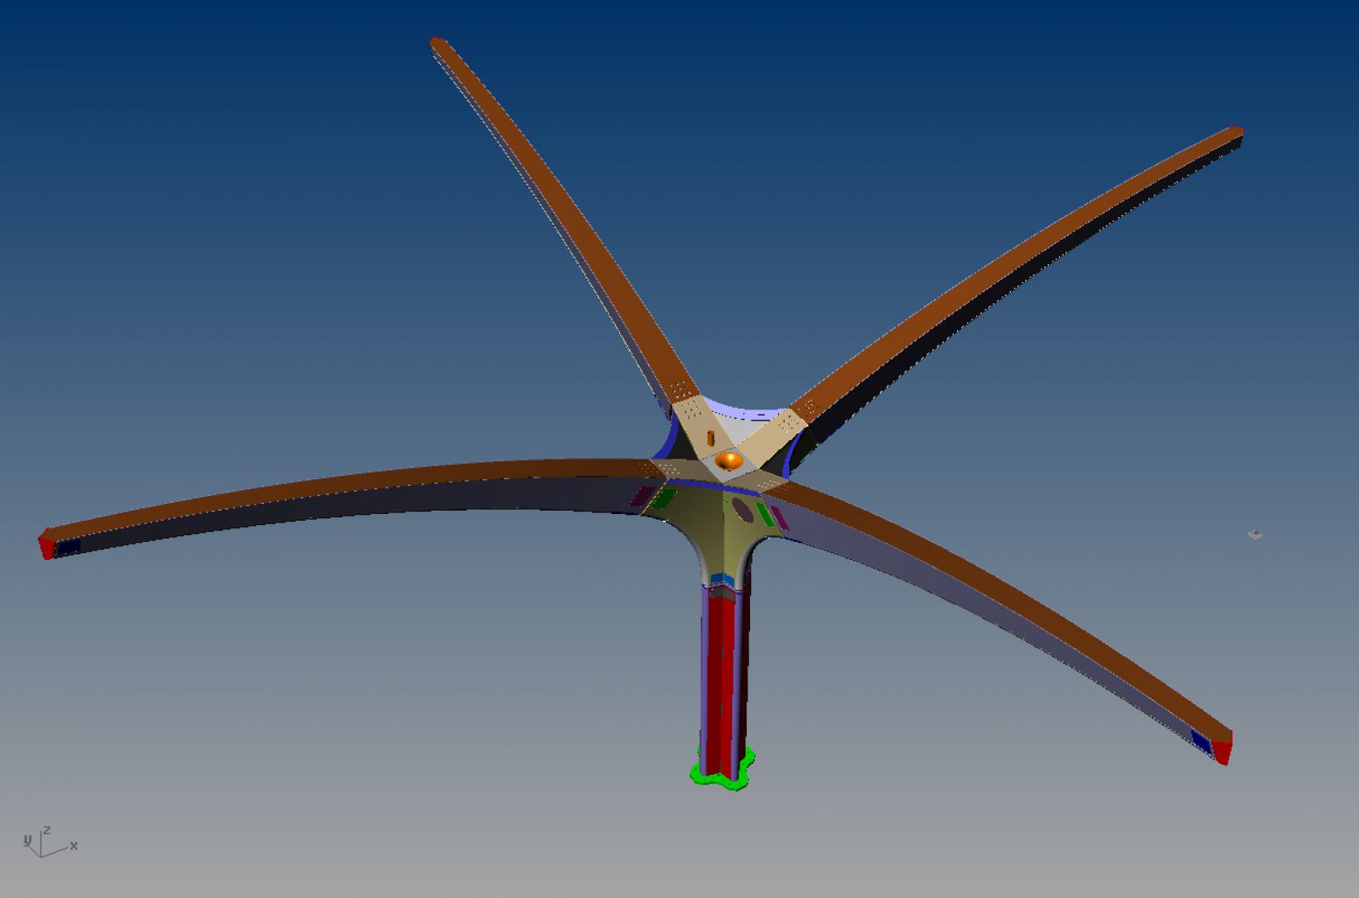
Task: Click the X axis label on the triad
Action: click(74, 845)
